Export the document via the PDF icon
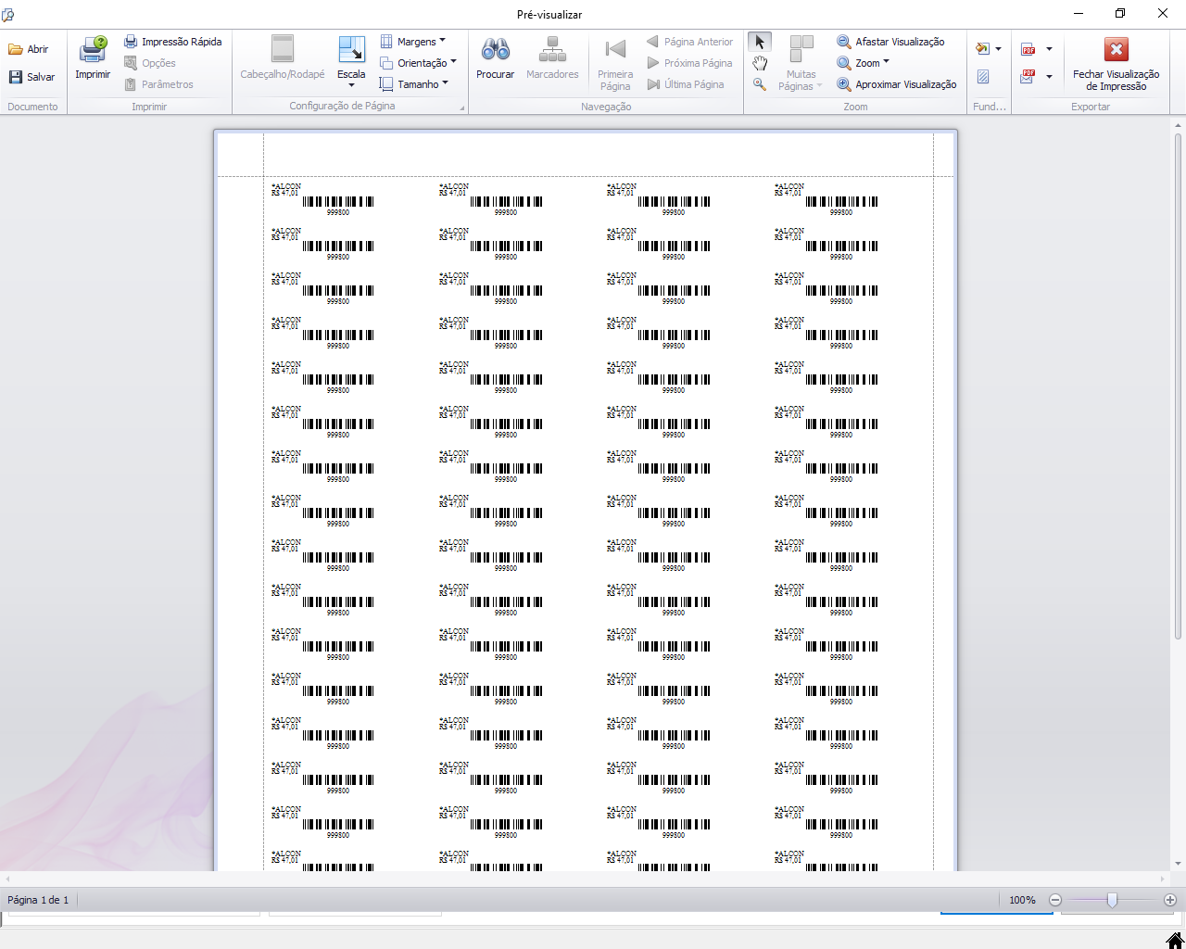1186x949 pixels. 1028,49
